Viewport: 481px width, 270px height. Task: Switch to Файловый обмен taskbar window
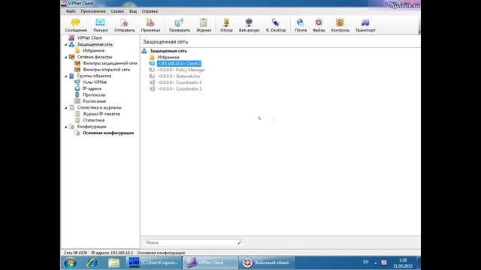click(x=267, y=262)
